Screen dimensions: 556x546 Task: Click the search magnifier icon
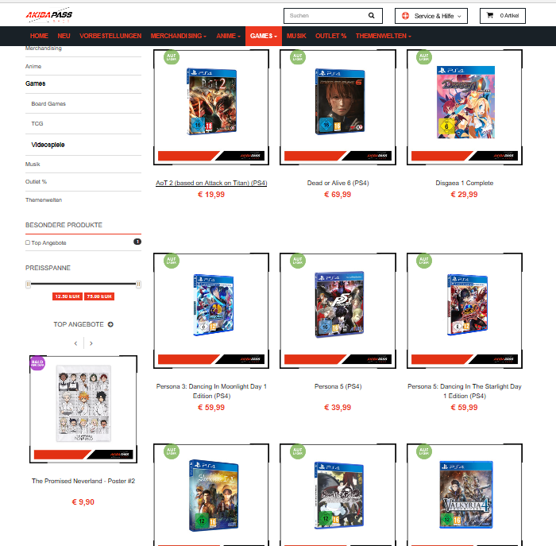click(x=371, y=16)
